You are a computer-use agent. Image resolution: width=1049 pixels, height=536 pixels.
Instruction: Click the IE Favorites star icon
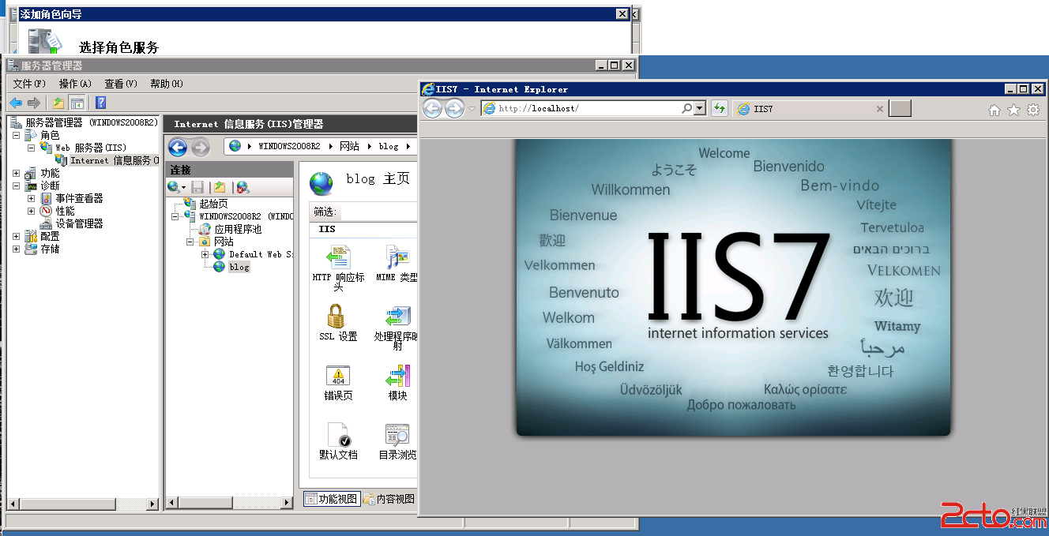[1013, 110]
